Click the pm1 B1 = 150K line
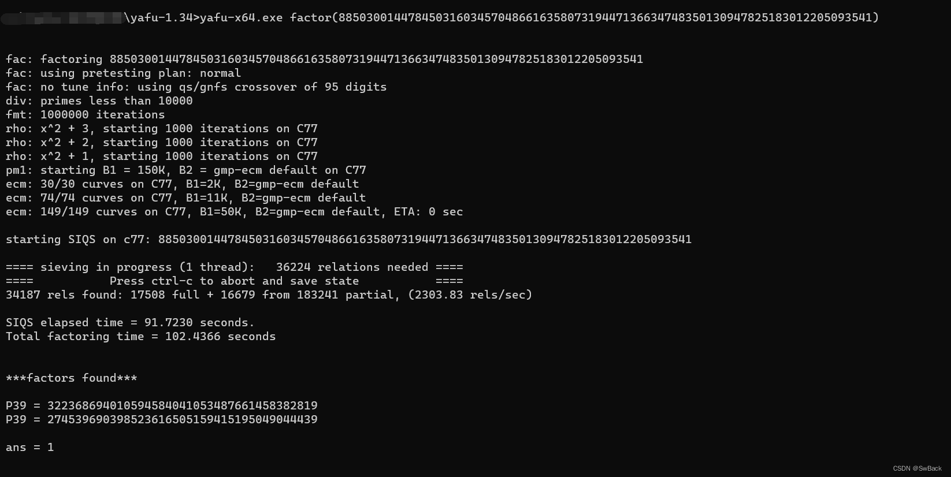This screenshot has width=951, height=477. tap(185, 170)
